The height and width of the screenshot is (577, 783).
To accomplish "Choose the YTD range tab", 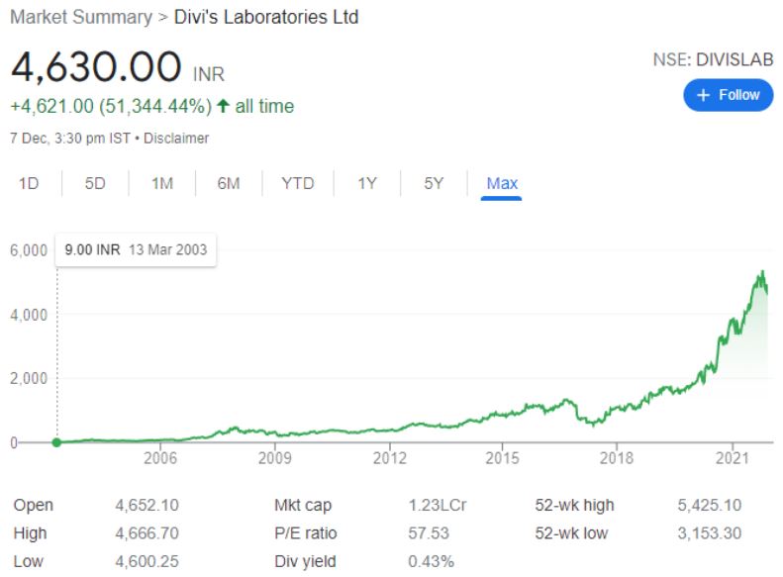I will coord(297,183).
